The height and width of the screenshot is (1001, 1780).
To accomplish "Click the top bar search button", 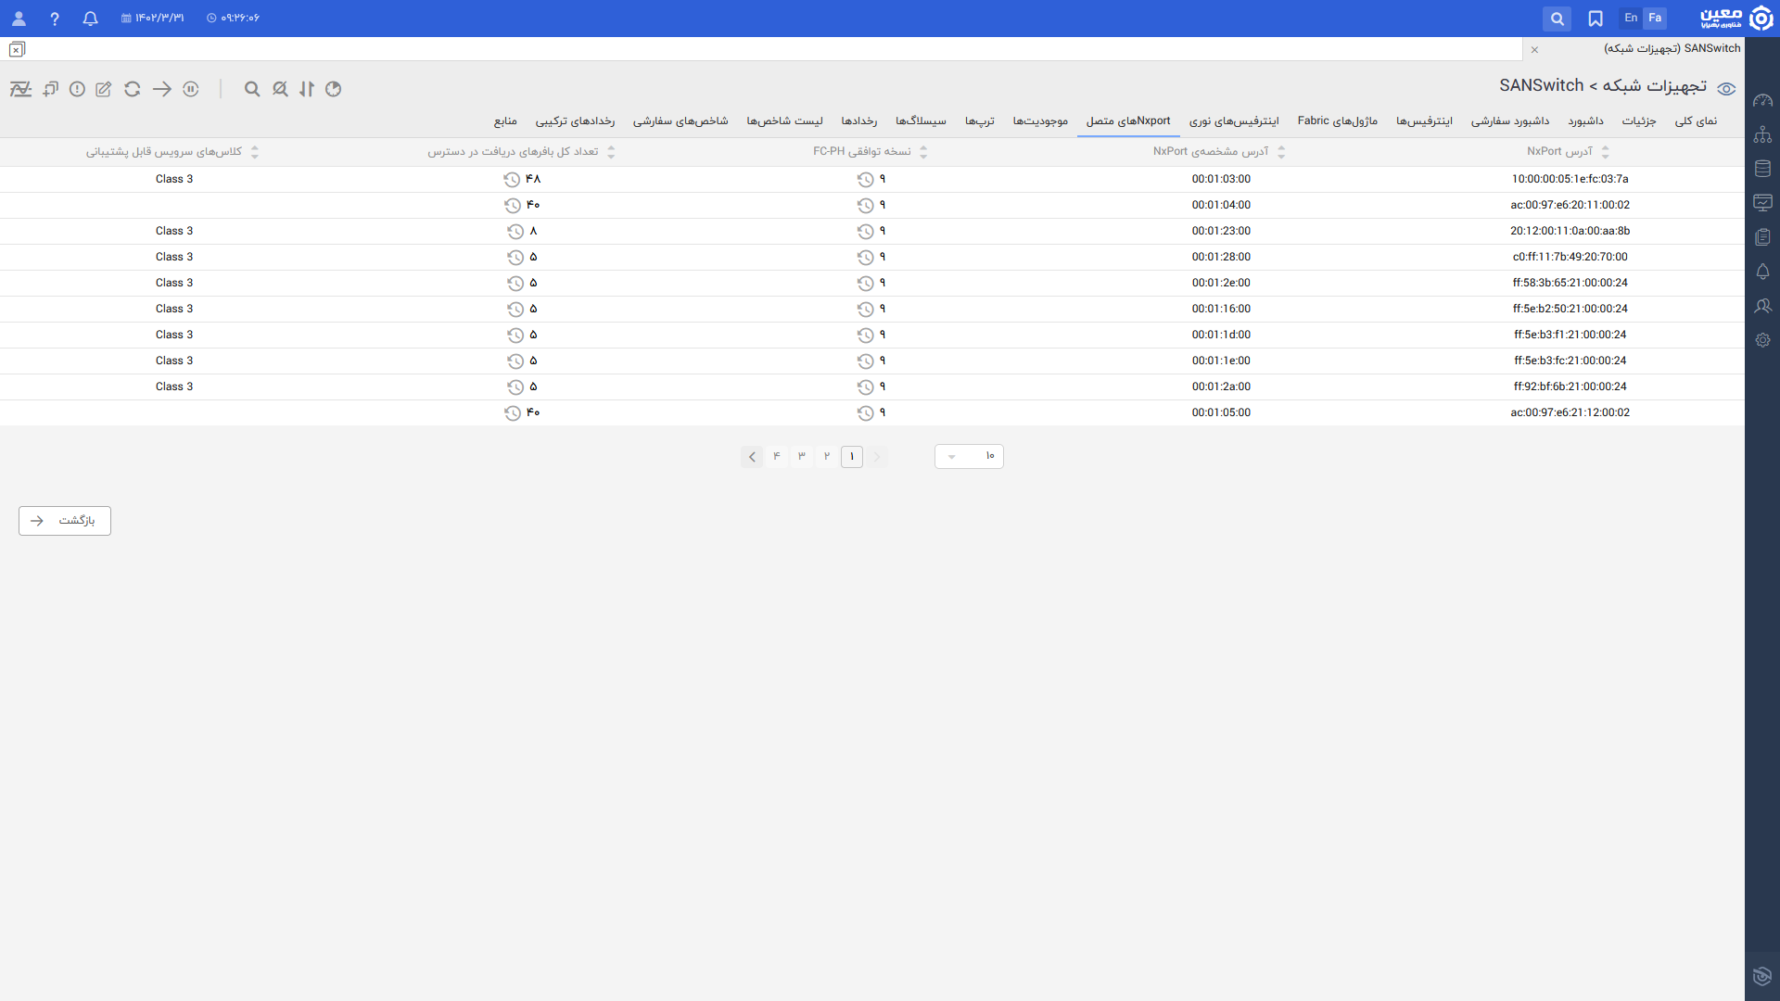I will pyautogui.click(x=1557, y=19).
